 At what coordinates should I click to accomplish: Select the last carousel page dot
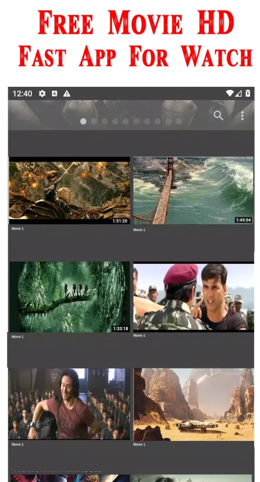(179, 121)
